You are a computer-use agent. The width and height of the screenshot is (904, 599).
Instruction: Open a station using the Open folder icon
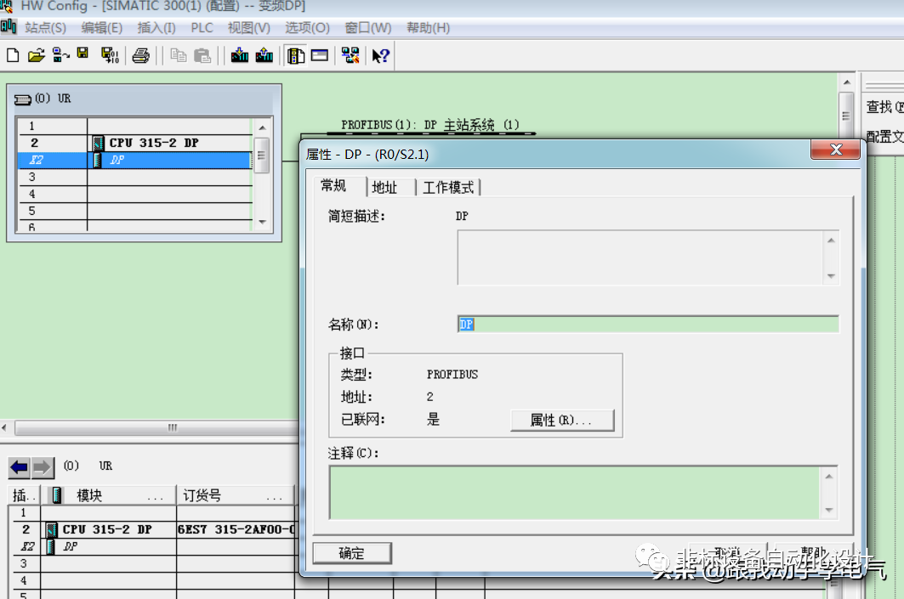pyautogui.click(x=35, y=54)
